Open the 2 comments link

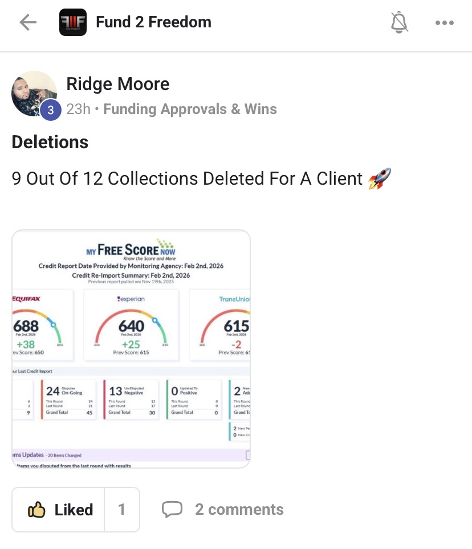tap(239, 509)
